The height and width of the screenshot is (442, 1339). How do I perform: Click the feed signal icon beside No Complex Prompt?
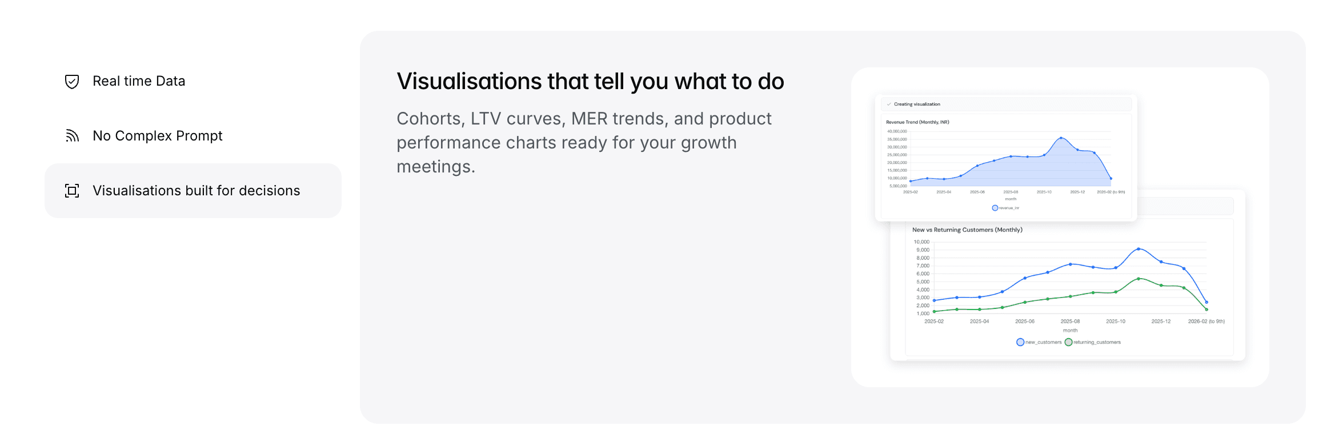tap(72, 136)
